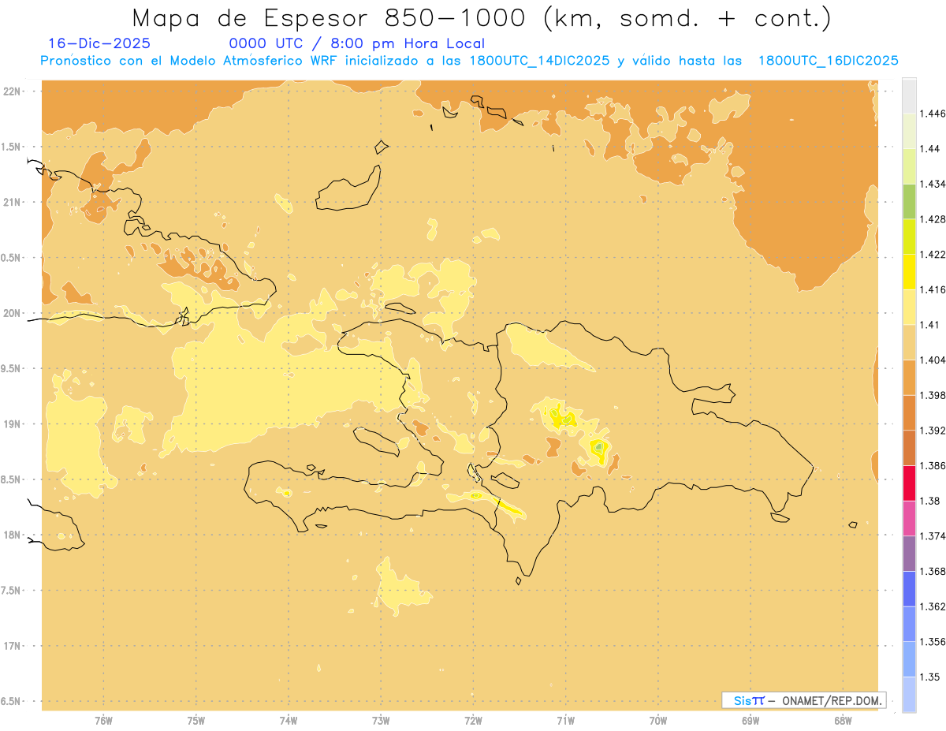Viewport: 946px width, 731px height.
Task: Select the tan swatch between 1.404 and 1.41
Action: 909,341
